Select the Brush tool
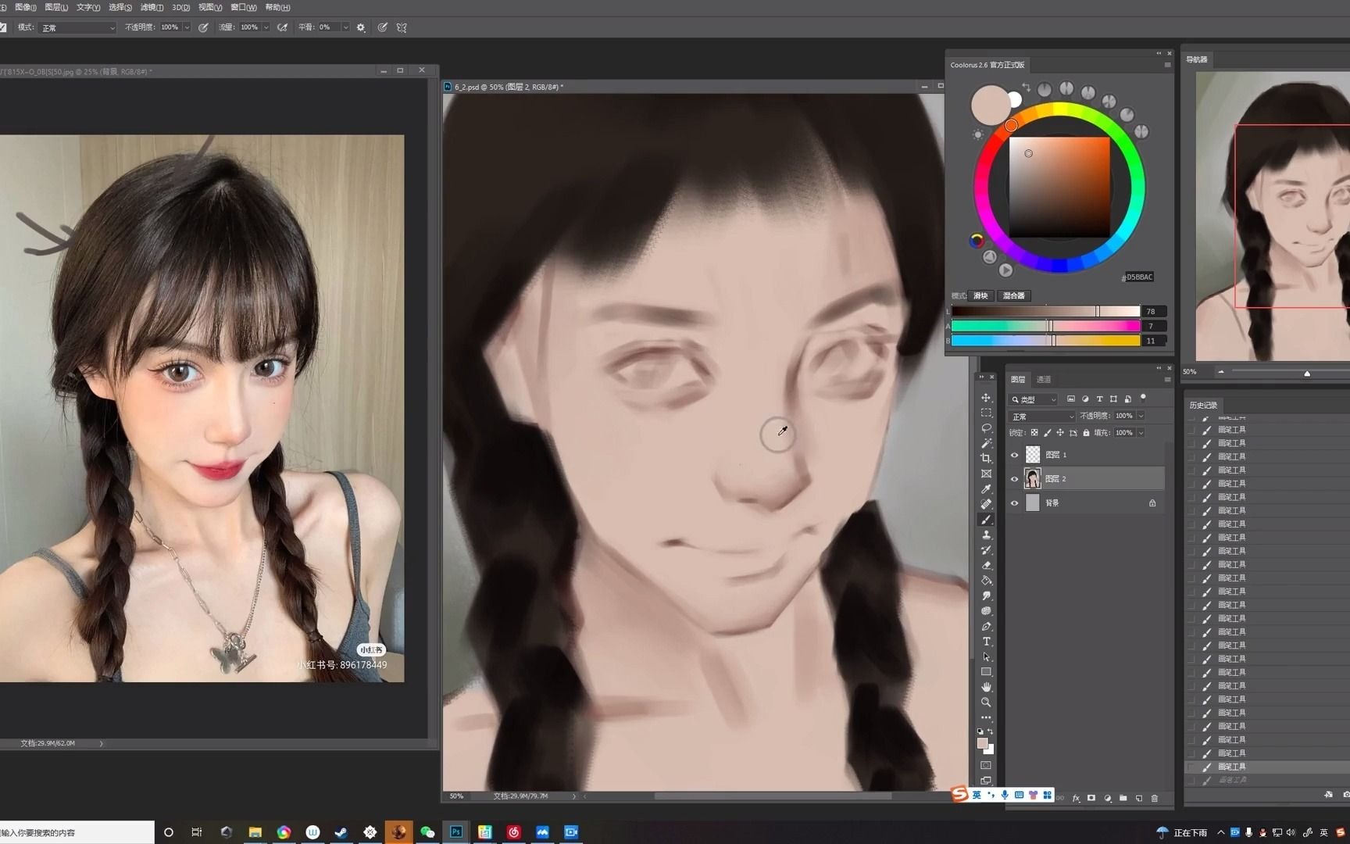Screen dimensions: 1350x844 [986, 520]
